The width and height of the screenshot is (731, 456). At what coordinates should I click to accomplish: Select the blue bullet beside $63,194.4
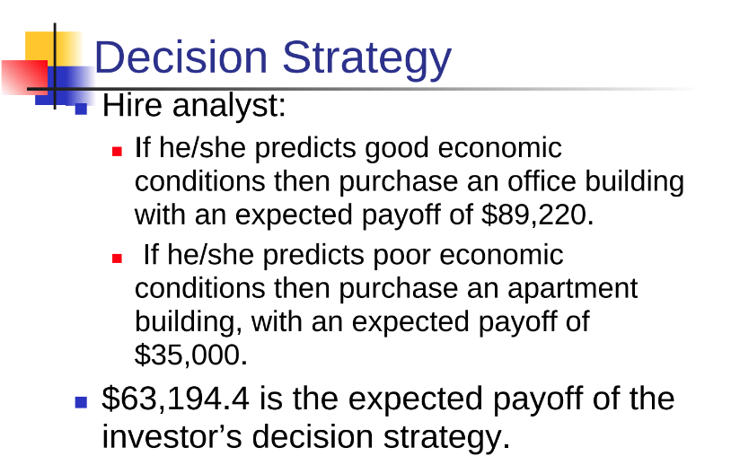(81, 402)
